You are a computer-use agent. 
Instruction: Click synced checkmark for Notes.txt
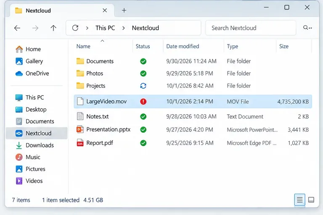(143, 116)
